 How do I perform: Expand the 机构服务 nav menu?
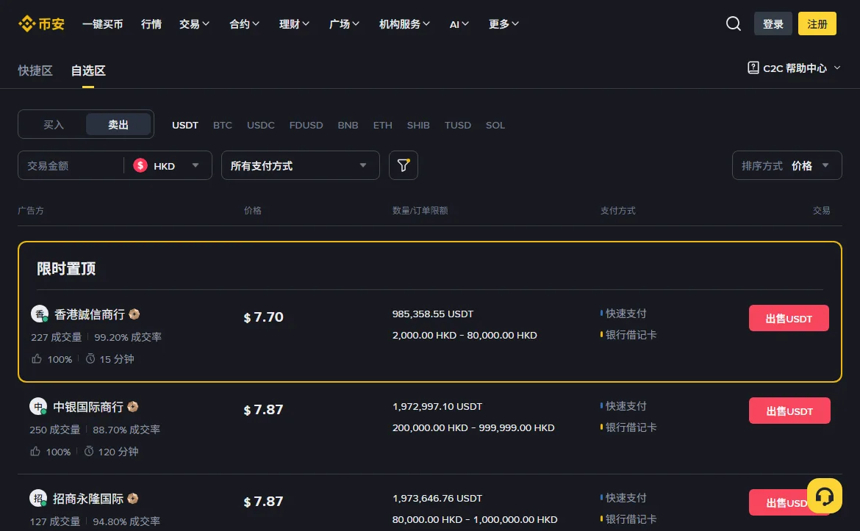tap(404, 24)
